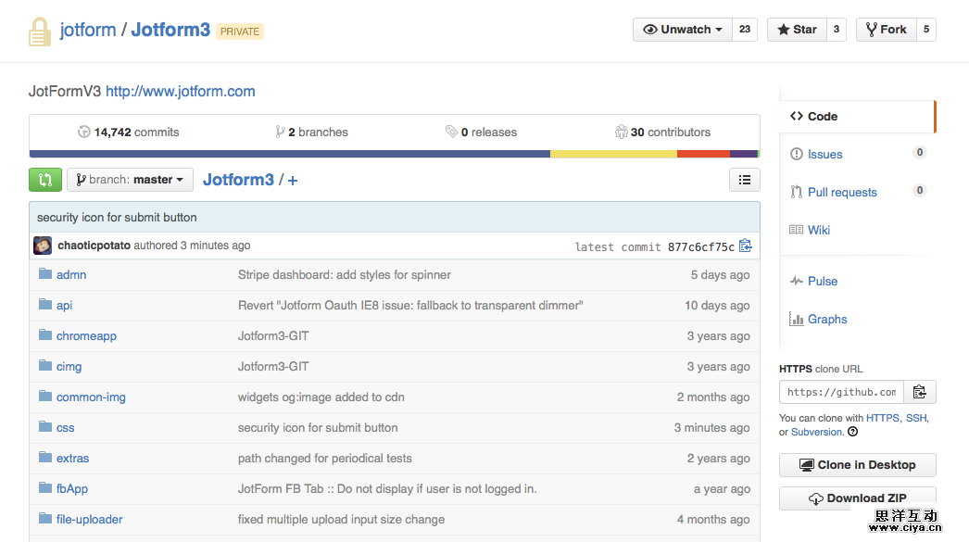Open the Wiki section
The height and width of the screenshot is (542, 969).
click(818, 230)
